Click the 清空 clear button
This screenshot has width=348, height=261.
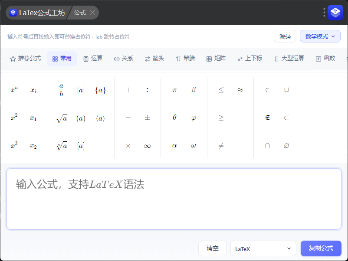point(212,248)
